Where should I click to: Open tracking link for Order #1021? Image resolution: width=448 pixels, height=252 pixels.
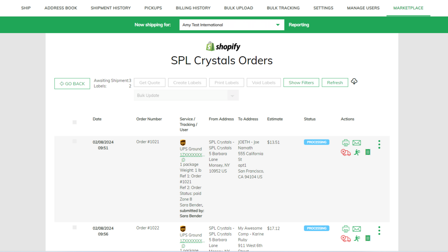point(192,155)
